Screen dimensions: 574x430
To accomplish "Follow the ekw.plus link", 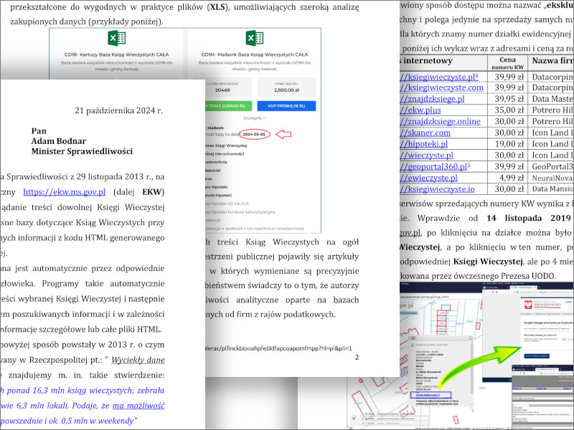I will pos(420,110).
